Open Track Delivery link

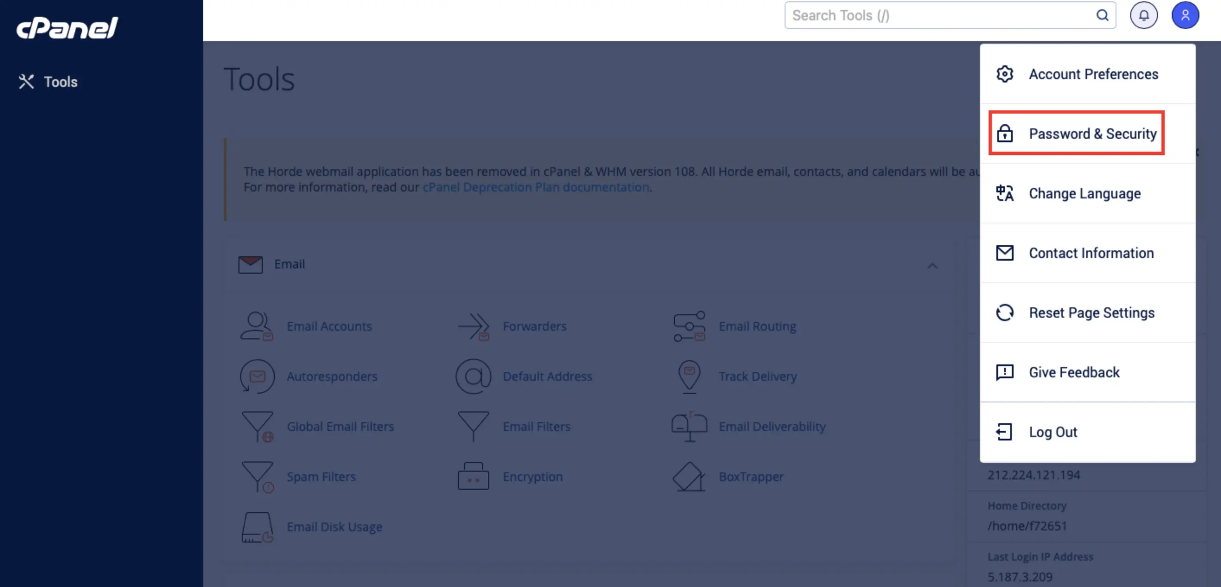(757, 376)
